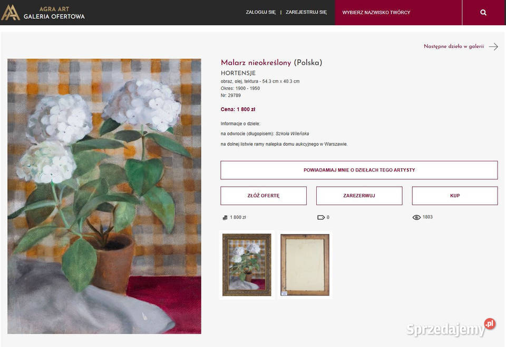Click the Agra Art logo icon
This screenshot has height=347, width=506.
click(11, 12)
